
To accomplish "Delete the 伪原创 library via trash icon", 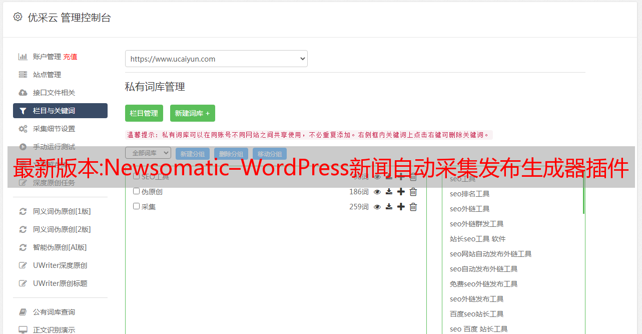I will pos(413,192).
